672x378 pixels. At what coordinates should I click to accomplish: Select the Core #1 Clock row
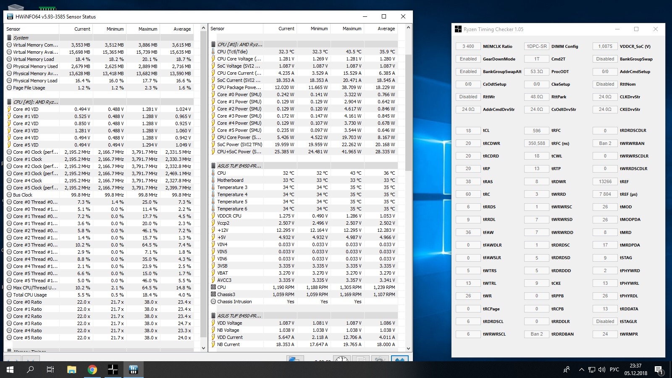click(x=99, y=159)
